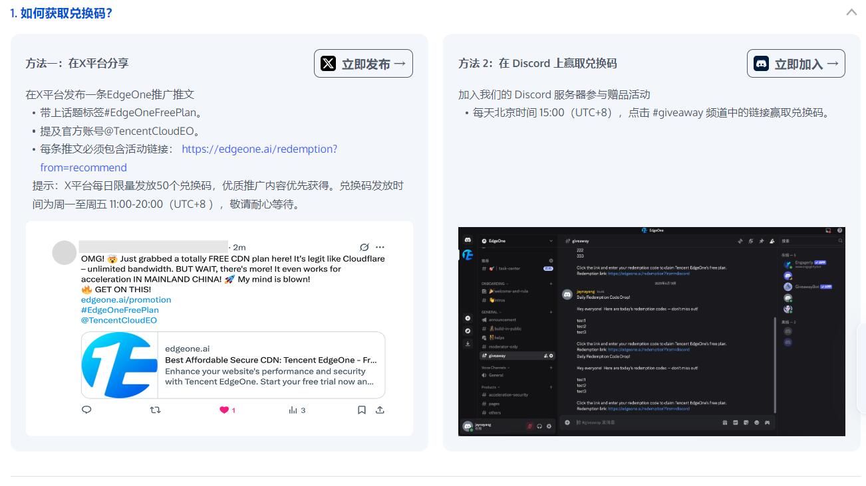The width and height of the screenshot is (866, 486).
Task: Click the giveaway channel settings gear icon
Action: click(x=551, y=356)
